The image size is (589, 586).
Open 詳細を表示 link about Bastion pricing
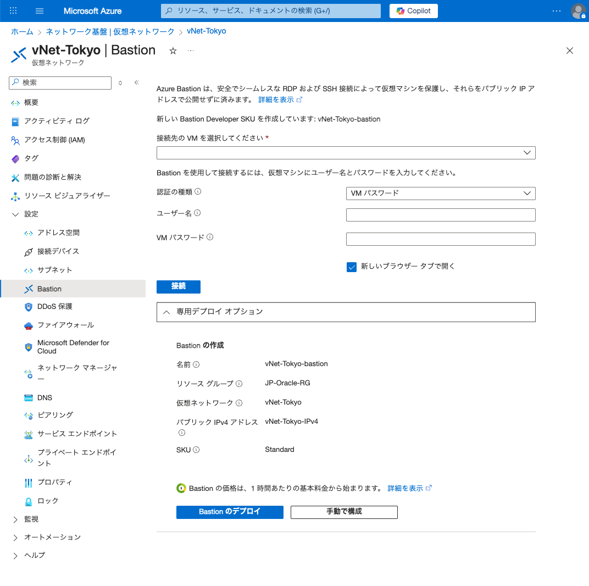(x=409, y=488)
